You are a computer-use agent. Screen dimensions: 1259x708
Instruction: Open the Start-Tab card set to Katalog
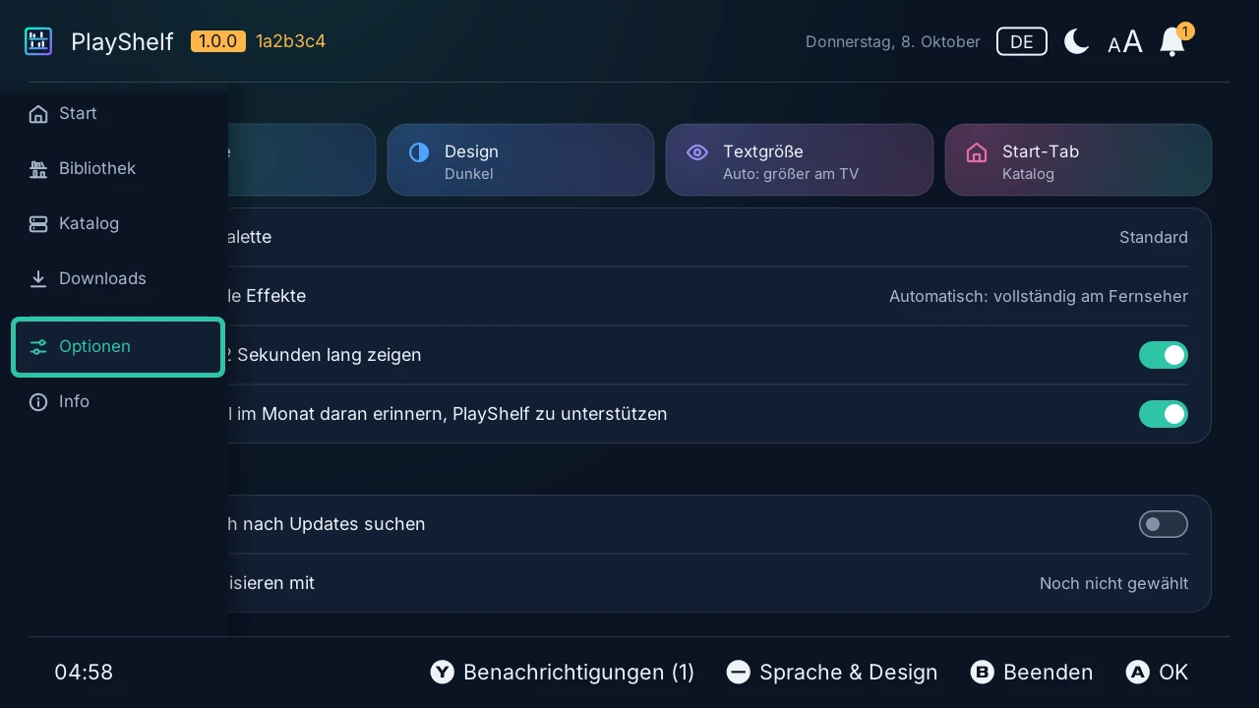click(1078, 160)
